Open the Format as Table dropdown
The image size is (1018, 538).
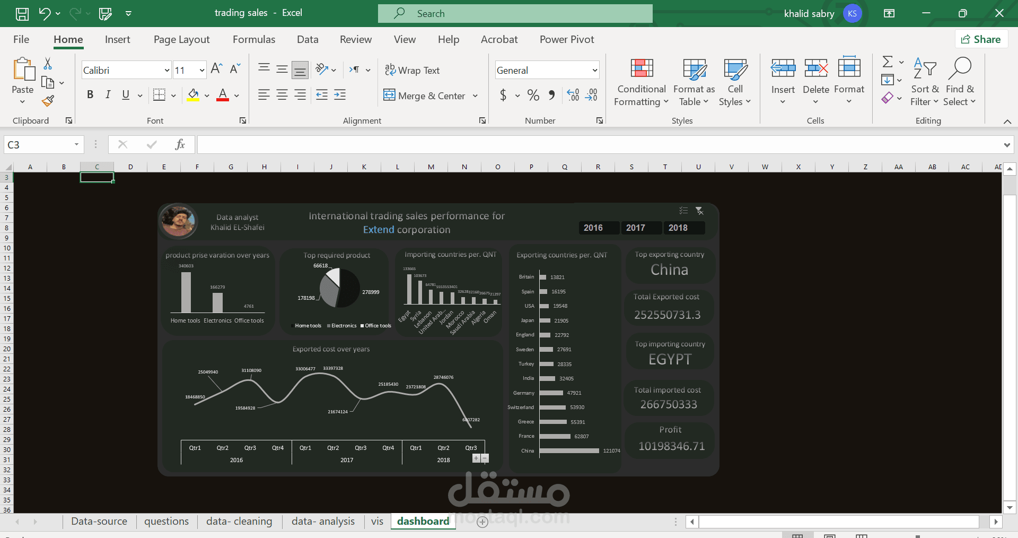click(694, 82)
